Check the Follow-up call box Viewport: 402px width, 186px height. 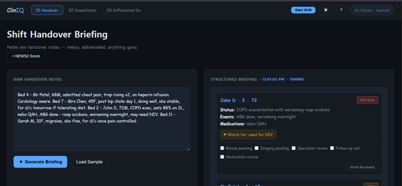tap(332, 148)
